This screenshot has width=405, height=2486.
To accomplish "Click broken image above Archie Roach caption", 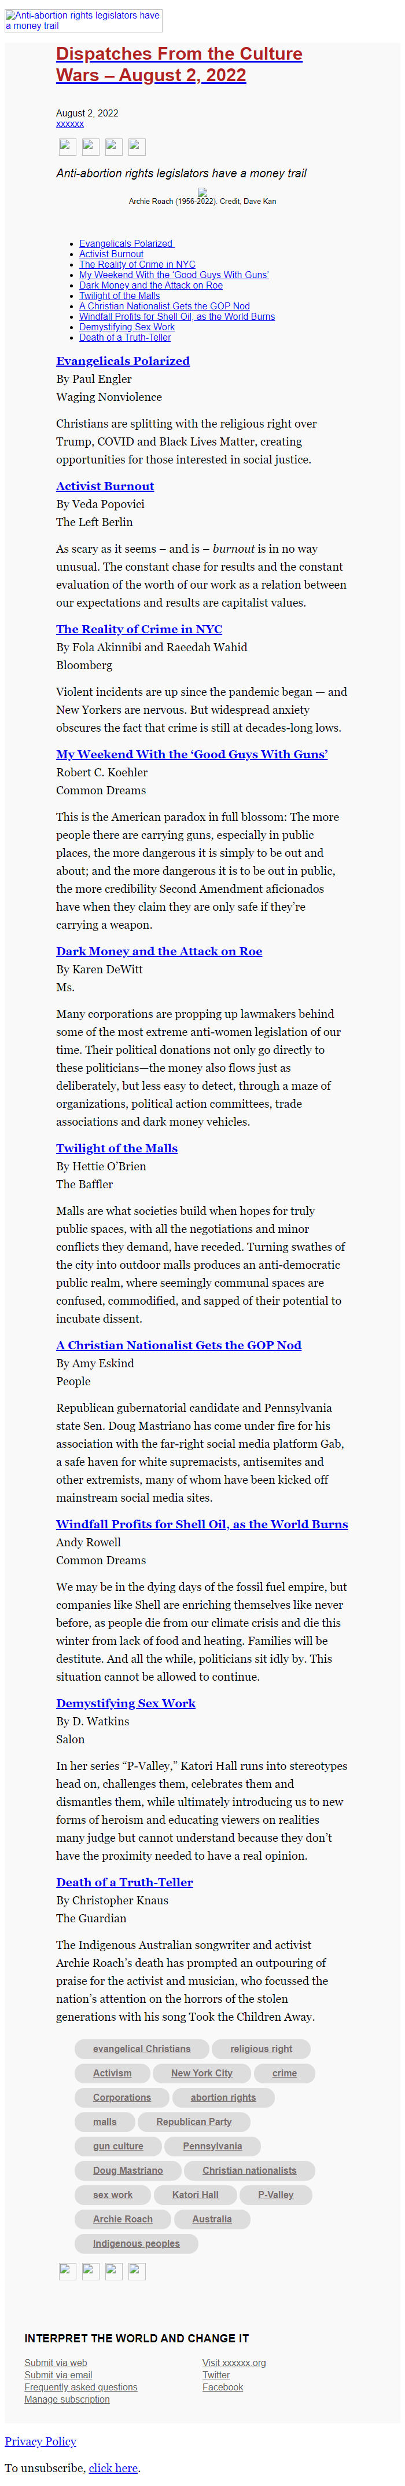I will [203, 192].
